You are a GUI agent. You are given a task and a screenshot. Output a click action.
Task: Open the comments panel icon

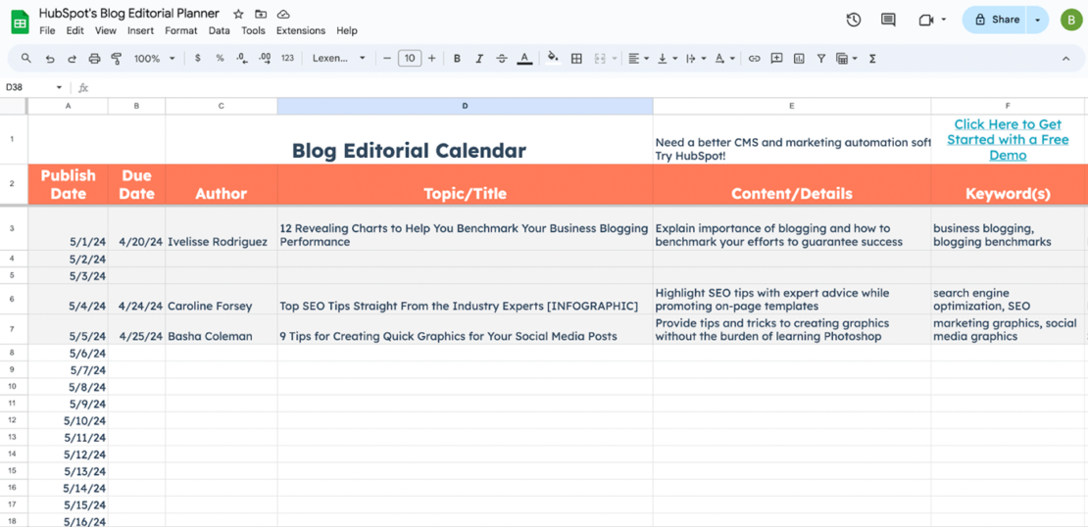(888, 20)
